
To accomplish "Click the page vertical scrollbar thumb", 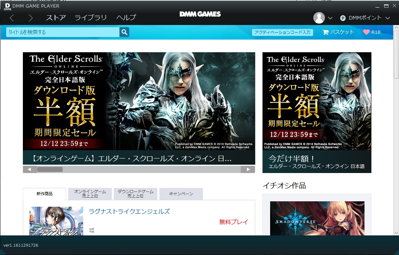I will [396, 54].
